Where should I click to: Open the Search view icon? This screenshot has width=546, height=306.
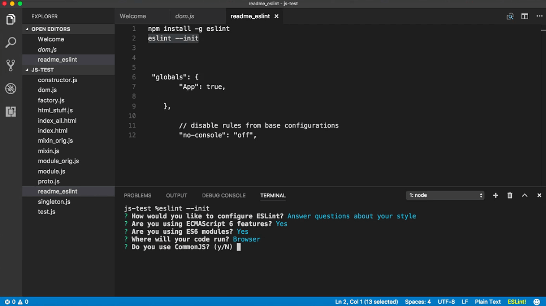tap(11, 42)
